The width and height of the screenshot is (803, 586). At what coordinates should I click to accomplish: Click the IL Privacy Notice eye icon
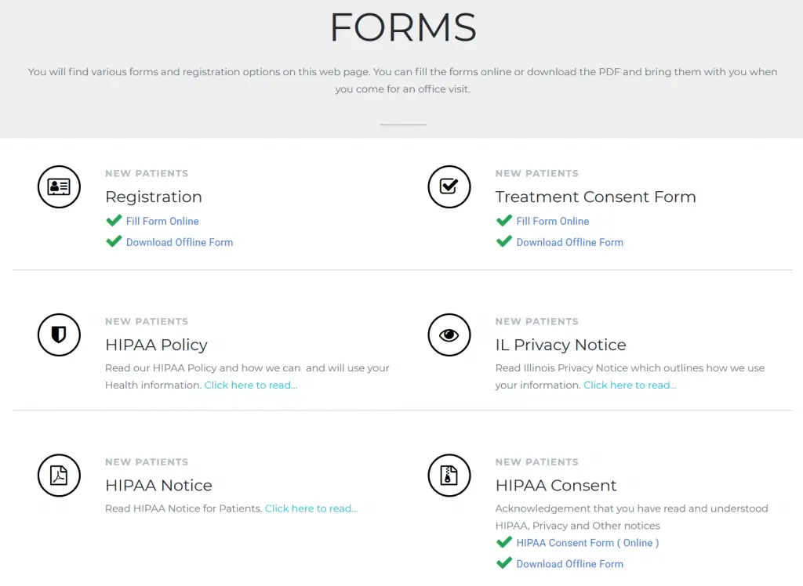[449, 335]
